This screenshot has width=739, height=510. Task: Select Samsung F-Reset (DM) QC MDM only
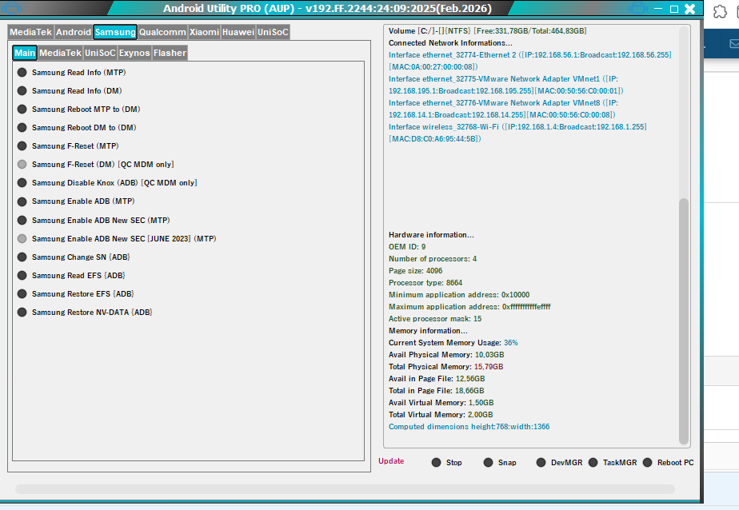tap(22, 165)
